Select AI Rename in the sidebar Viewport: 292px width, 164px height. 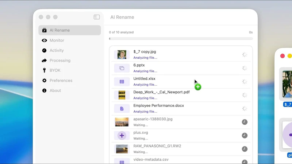pos(70,30)
